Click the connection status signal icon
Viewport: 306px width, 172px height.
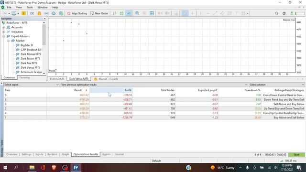[292, 13]
